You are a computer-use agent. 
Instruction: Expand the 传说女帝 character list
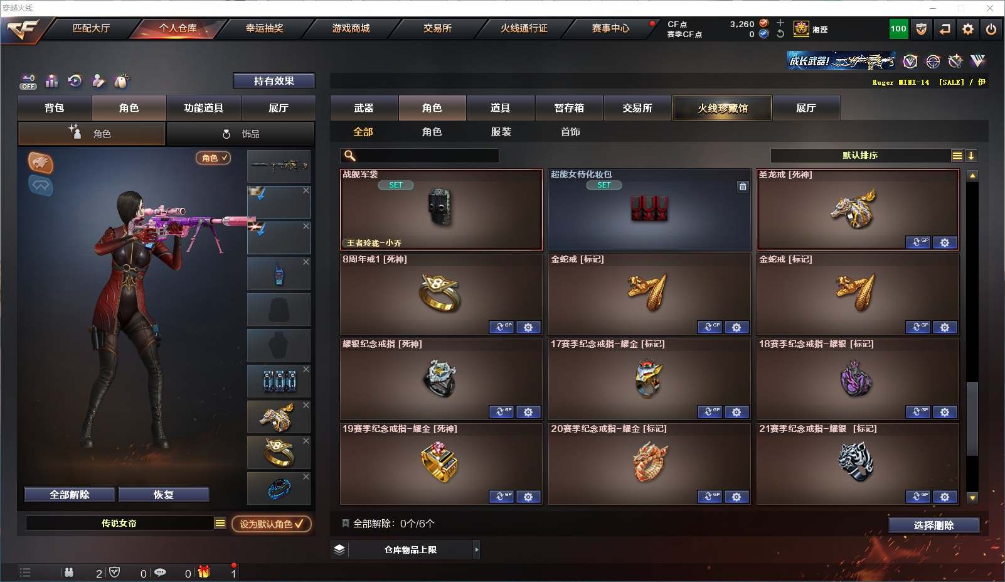click(x=220, y=523)
